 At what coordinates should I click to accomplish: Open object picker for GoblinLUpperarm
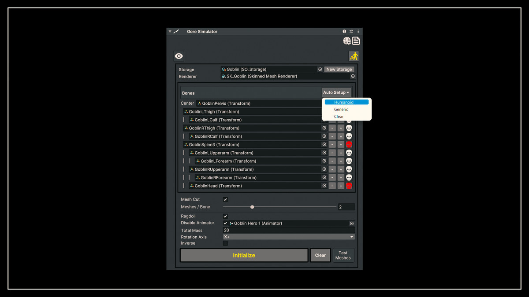tap(324, 153)
